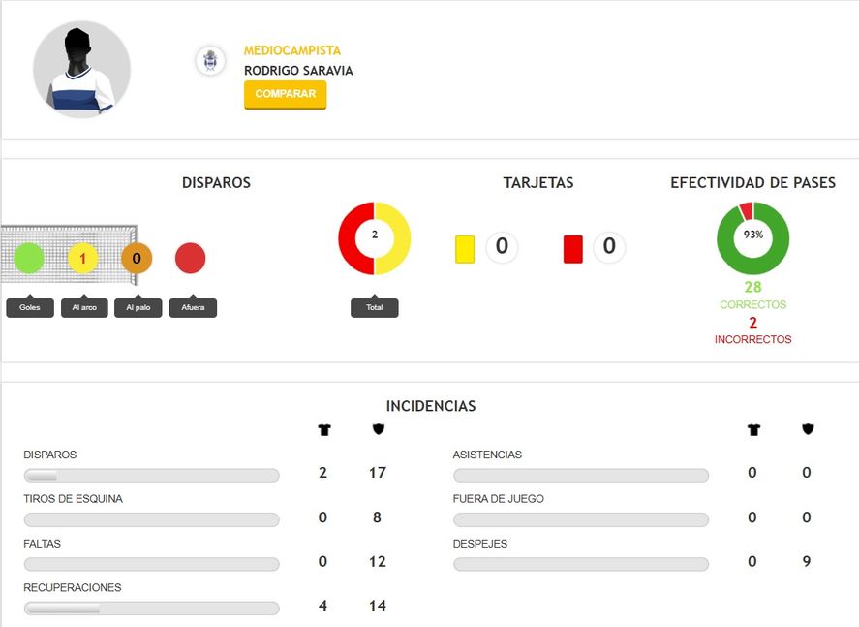
Task: Click the Total label under donut chart
Action: pos(374,307)
